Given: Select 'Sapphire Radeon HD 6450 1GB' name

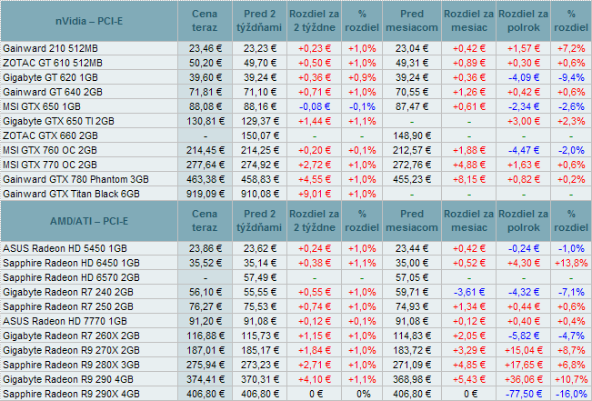Looking at the screenshot, I should coord(71,263).
